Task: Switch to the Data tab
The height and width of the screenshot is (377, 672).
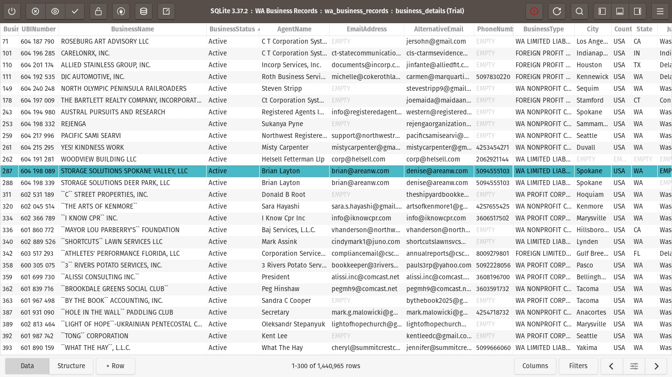Action: point(27,366)
